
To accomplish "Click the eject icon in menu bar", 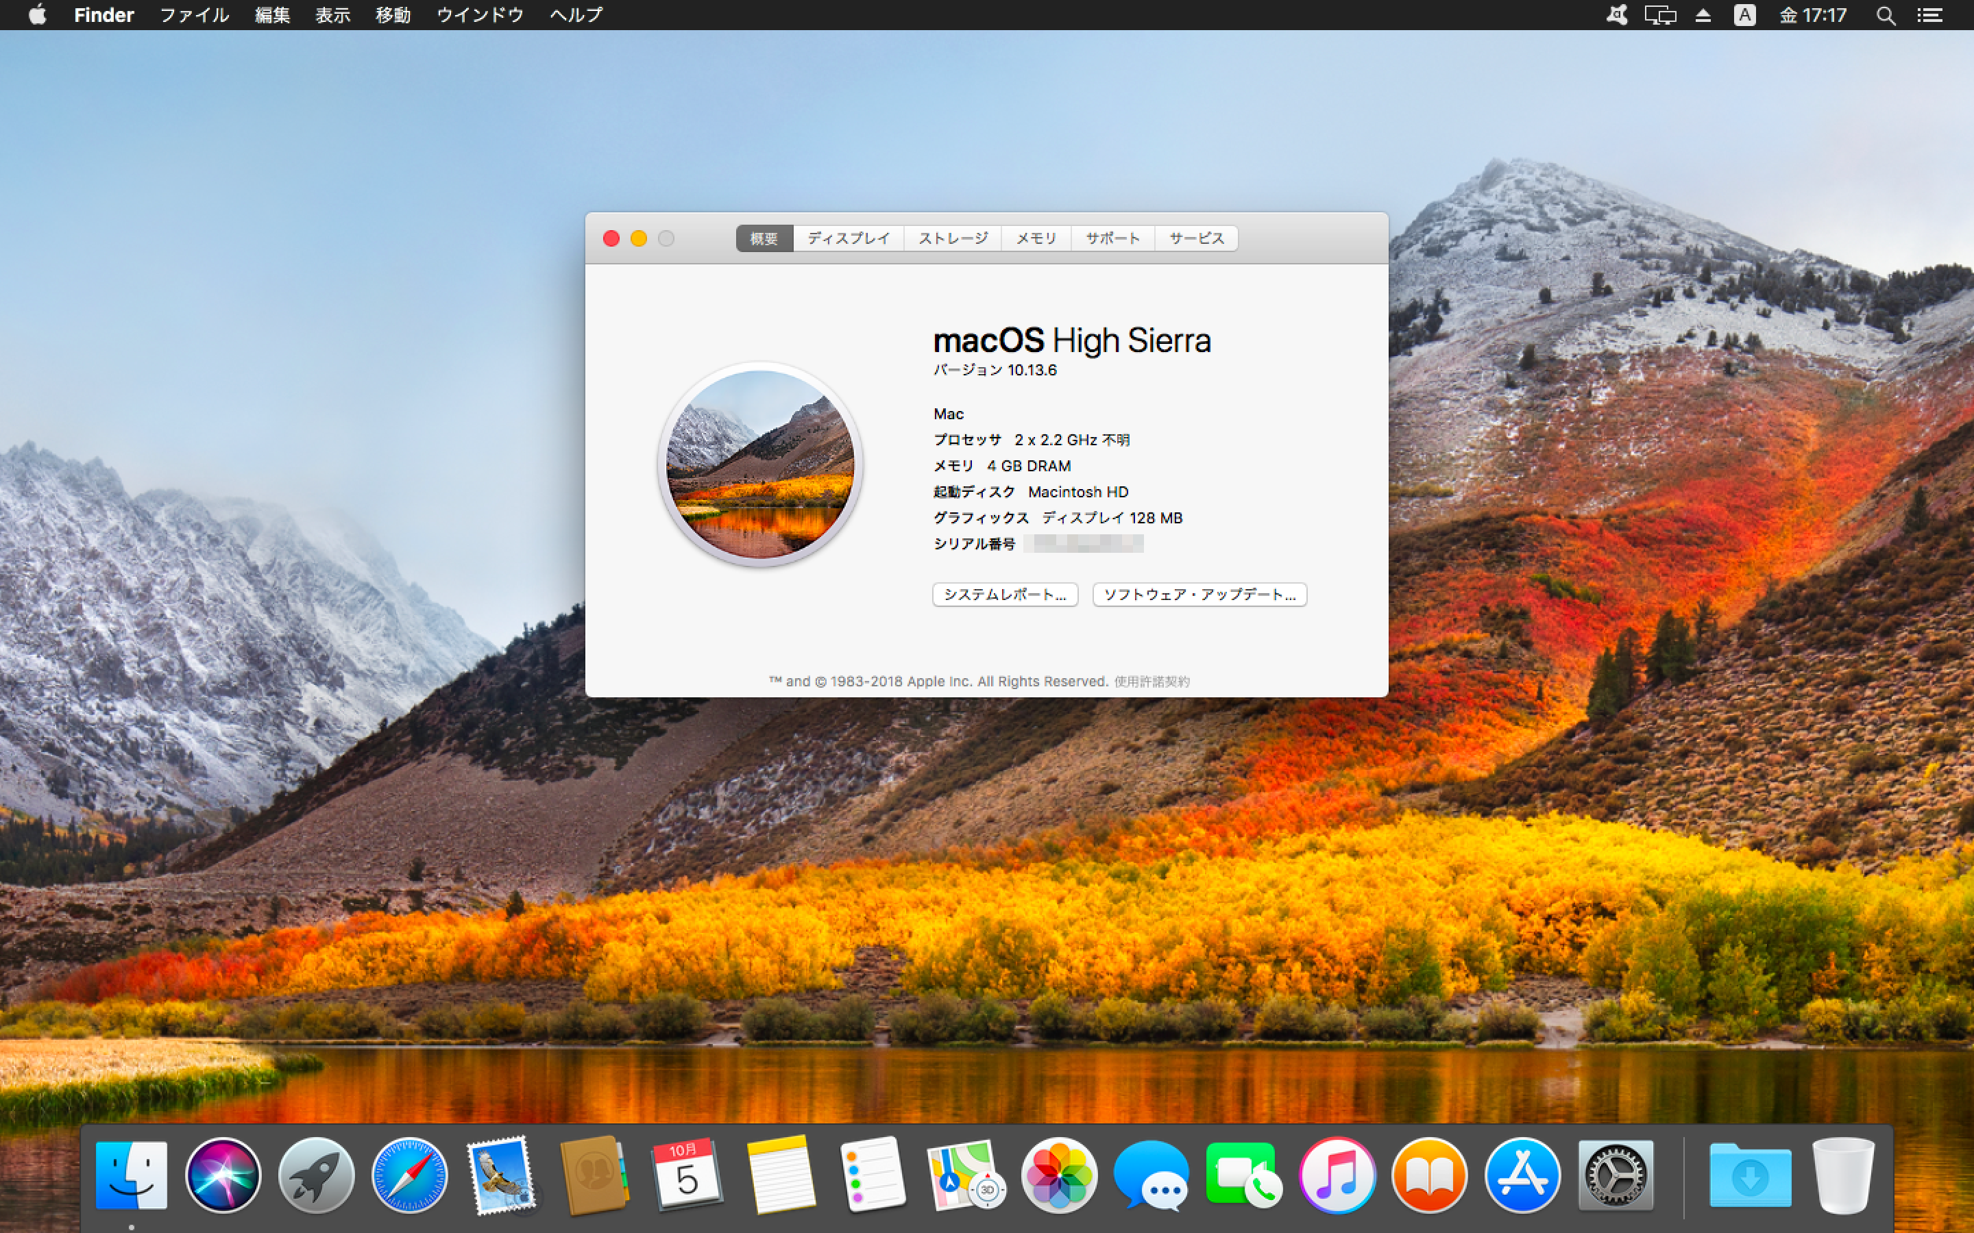I will click(1703, 14).
